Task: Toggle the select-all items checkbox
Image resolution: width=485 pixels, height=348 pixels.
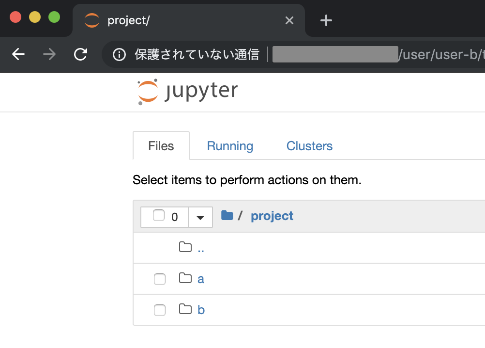Action: (x=159, y=216)
